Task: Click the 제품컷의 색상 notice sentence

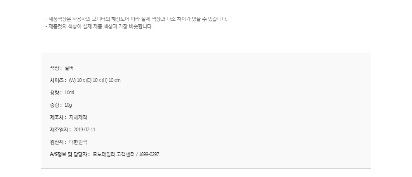Action: click(99, 26)
